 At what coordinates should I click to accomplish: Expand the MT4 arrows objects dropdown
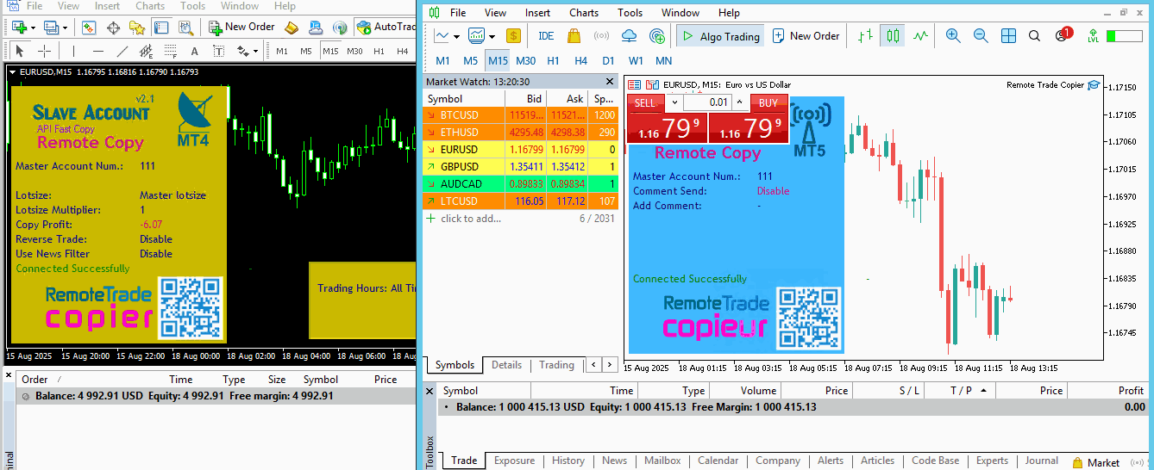tap(255, 52)
